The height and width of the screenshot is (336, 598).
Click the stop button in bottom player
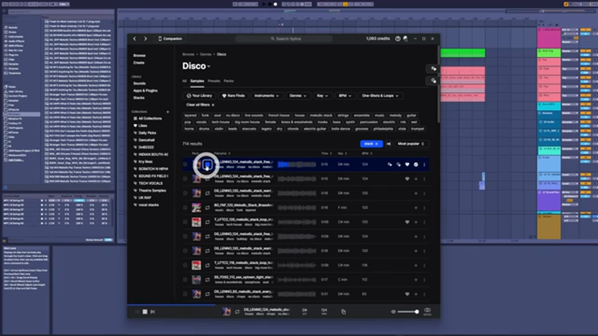pyautogui.click(x=145, y=312)
